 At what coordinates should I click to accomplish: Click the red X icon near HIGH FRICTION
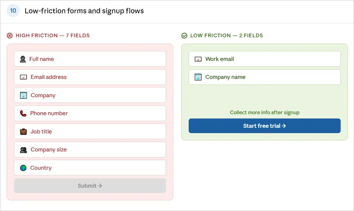9,35
